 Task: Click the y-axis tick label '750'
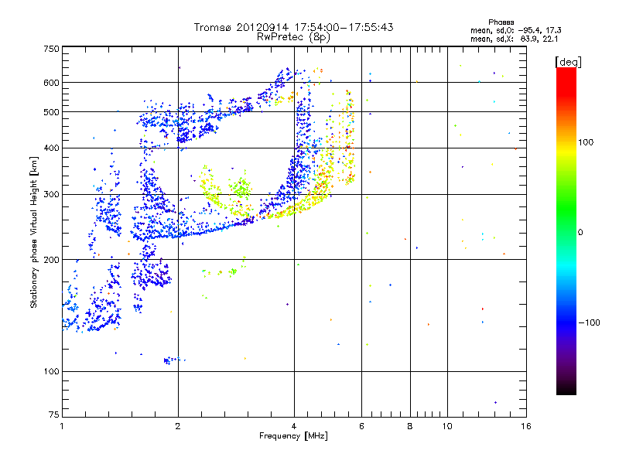click(52, 49)
